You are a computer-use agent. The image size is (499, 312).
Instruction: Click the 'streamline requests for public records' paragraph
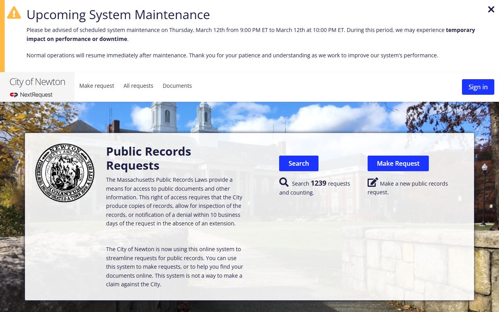coord(175,267)
